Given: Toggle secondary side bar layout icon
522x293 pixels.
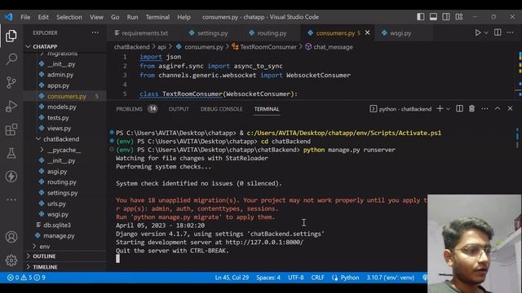Looking at the screenshot, I should (446, 16).
